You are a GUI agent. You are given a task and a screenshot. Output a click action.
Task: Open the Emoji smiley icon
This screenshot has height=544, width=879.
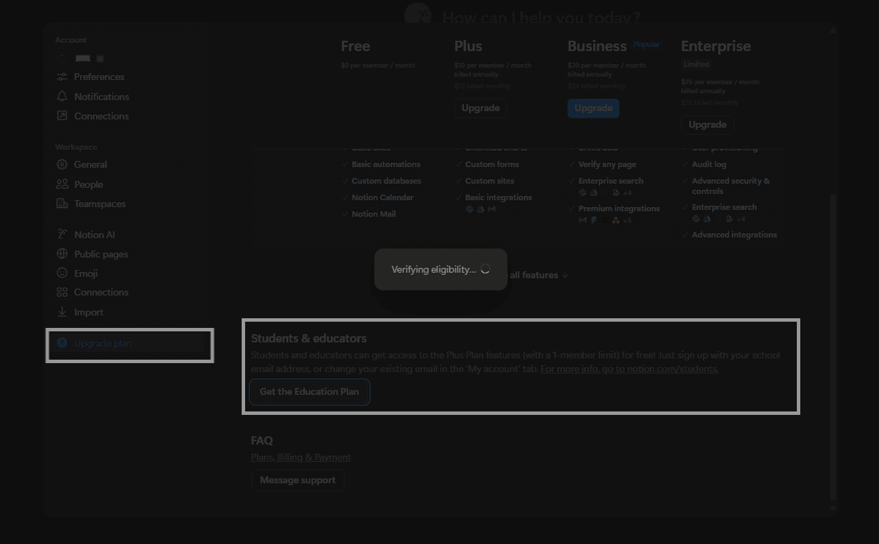(62, 273)
